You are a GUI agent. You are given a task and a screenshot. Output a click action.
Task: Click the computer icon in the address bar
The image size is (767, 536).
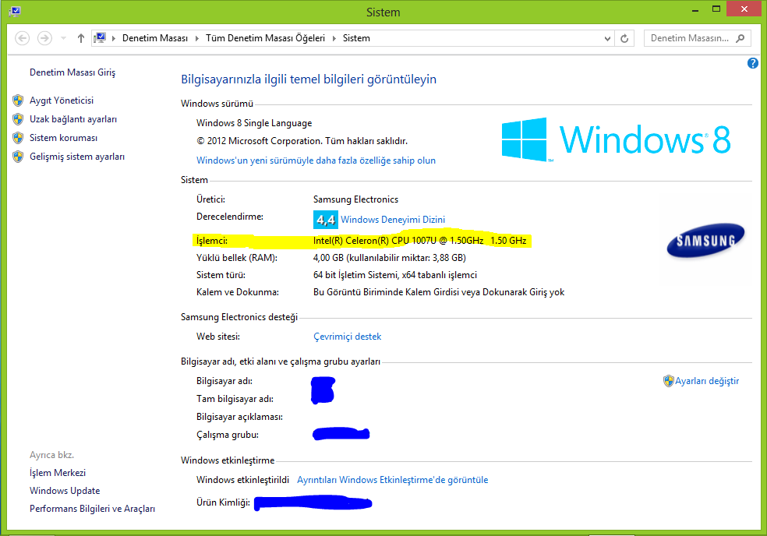pyautogui.click(x=100, y=37)
